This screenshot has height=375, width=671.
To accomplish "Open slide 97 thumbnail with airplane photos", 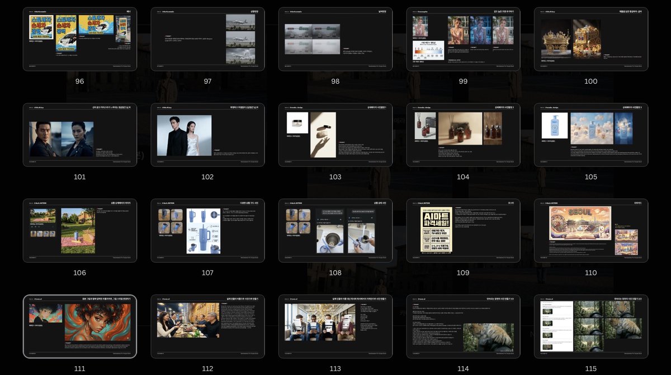I will click(x=207, y=39).
